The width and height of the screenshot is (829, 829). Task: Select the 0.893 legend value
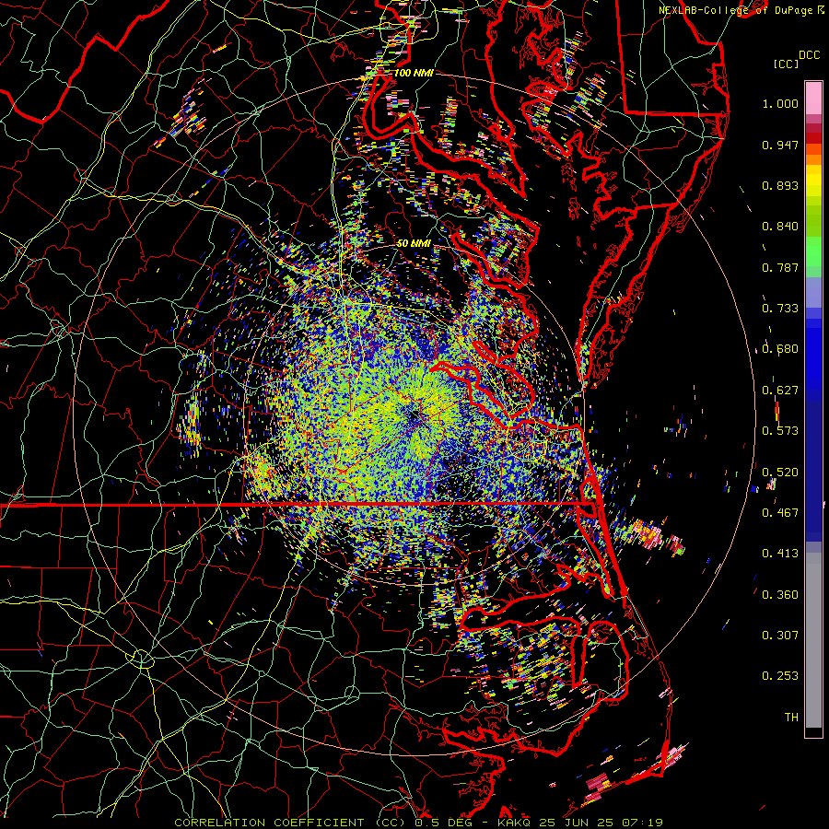(x=780, y=185)
